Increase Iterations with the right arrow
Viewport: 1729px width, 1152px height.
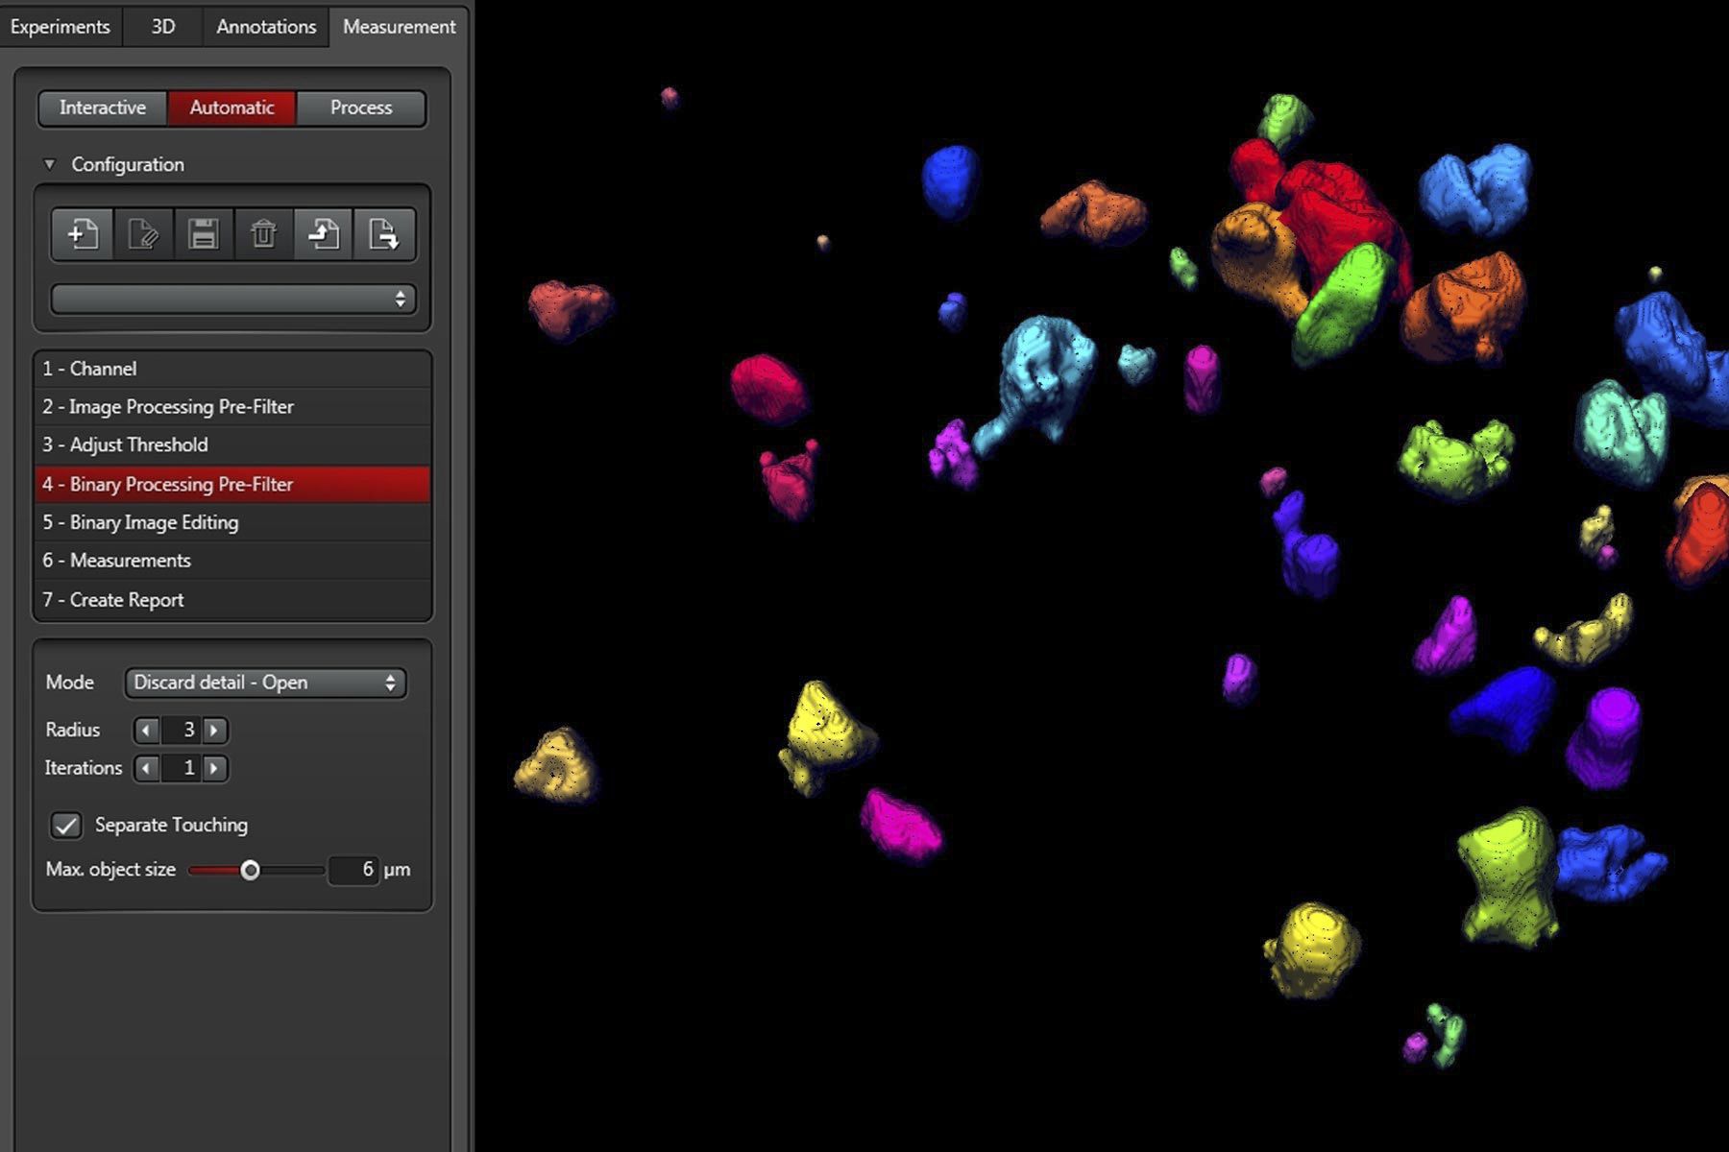point(215,768)
